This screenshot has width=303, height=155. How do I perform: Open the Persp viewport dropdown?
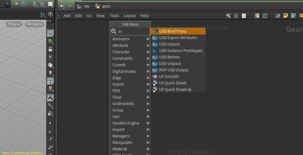point(14,24)
